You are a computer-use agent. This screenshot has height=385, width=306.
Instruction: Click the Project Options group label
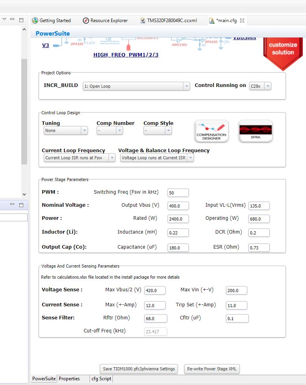tap(56, 73)
